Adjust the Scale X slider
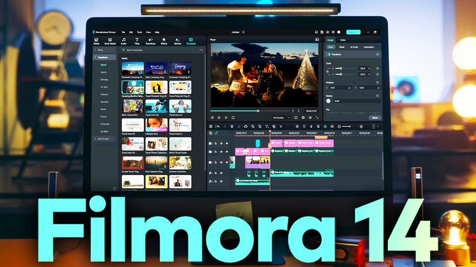This screenshot has height=267, width=476. (346, 69)
